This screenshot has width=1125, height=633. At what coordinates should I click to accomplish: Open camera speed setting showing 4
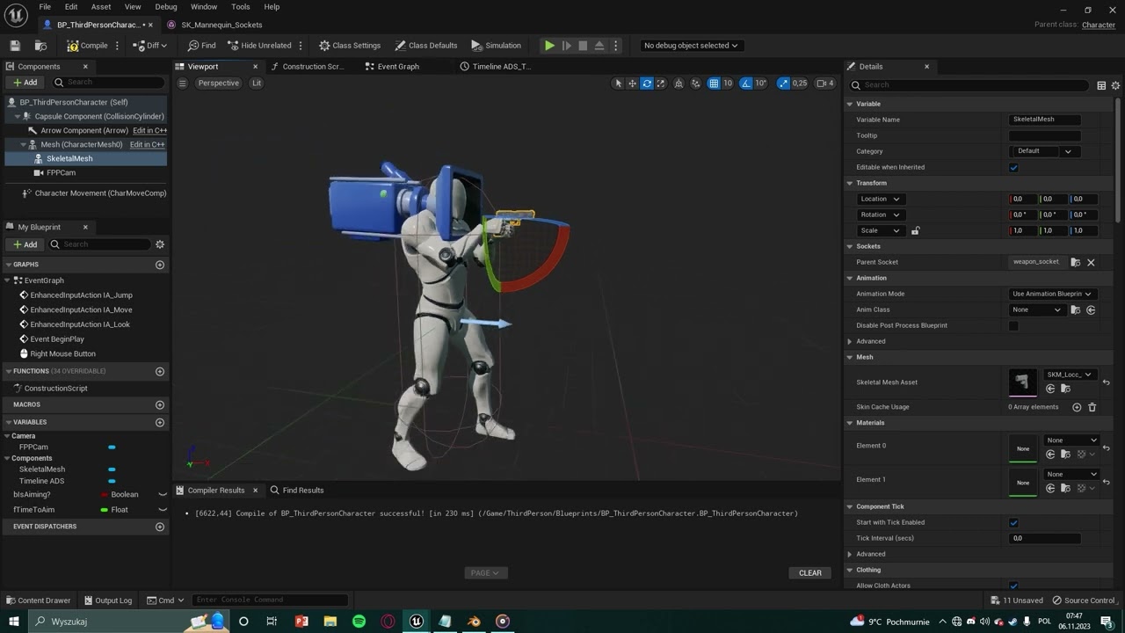point(825,84)
